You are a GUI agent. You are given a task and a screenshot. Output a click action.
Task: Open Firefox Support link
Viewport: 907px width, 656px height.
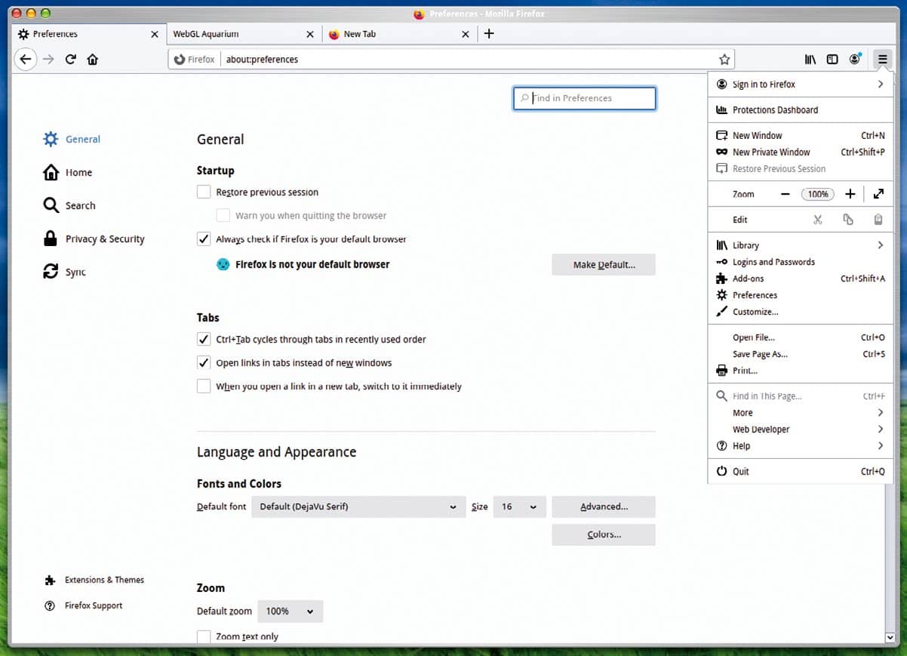pyautogui.click(x=84, y=605)
